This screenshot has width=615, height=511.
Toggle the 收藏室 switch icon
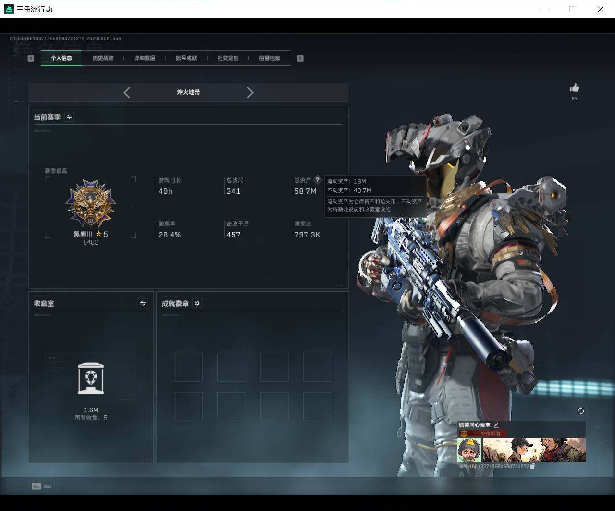coord(143,303)
